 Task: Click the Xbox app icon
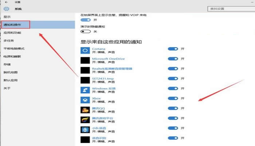84,100
